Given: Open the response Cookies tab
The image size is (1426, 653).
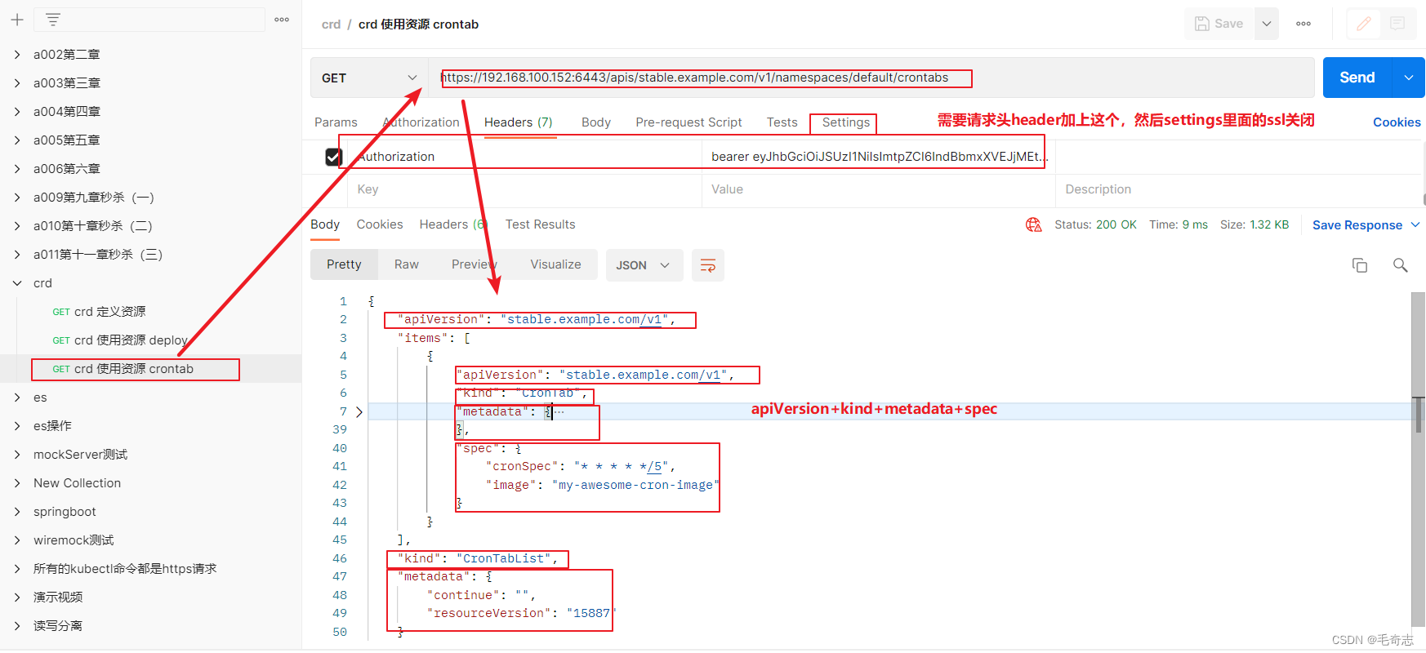Looking at the screenshot, I should [380, 224].
